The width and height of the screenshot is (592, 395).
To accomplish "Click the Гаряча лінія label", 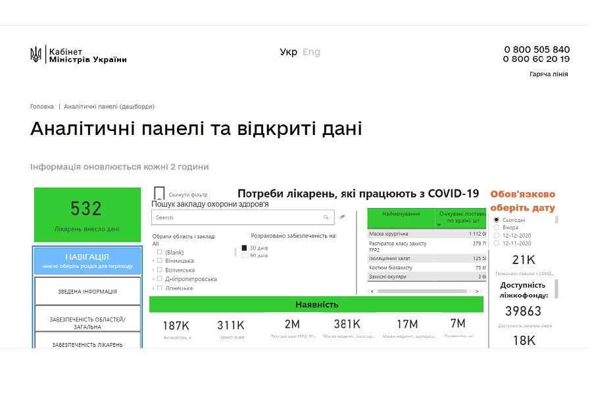I will click(x=549, y=74).
